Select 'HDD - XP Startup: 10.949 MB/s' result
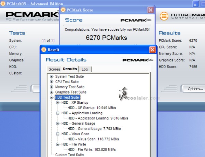This screenshot has height=157, width=205. coord(92,108)
